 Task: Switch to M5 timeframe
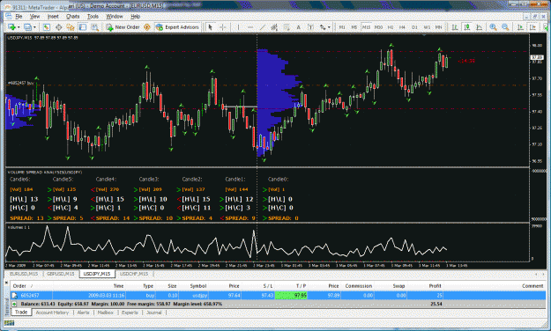coord(354,27)
